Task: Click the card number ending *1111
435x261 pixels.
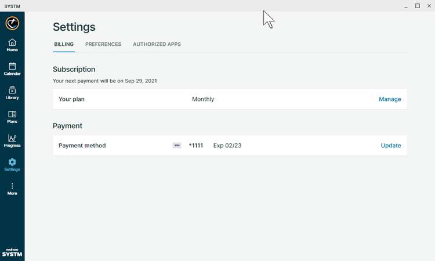Action: [x=196, y=146]
